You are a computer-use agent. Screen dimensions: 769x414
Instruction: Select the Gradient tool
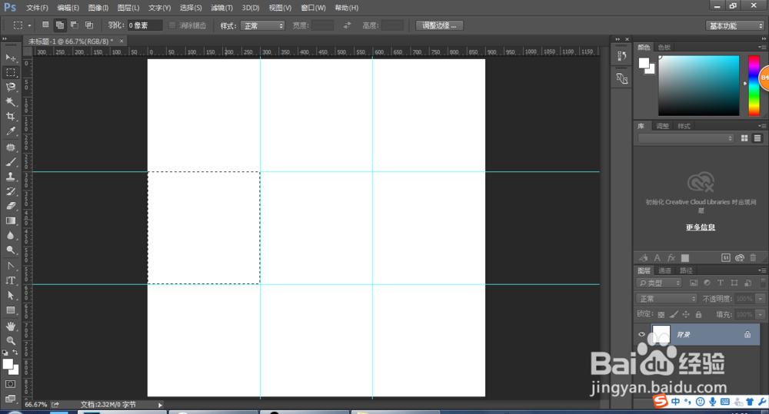[x=10, y=221]
